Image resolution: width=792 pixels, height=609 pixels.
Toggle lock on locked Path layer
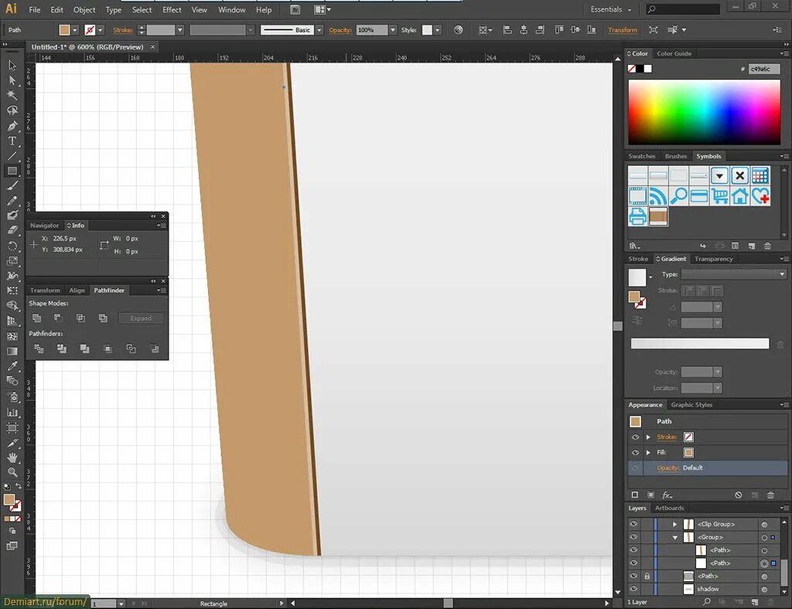point(647,576)
